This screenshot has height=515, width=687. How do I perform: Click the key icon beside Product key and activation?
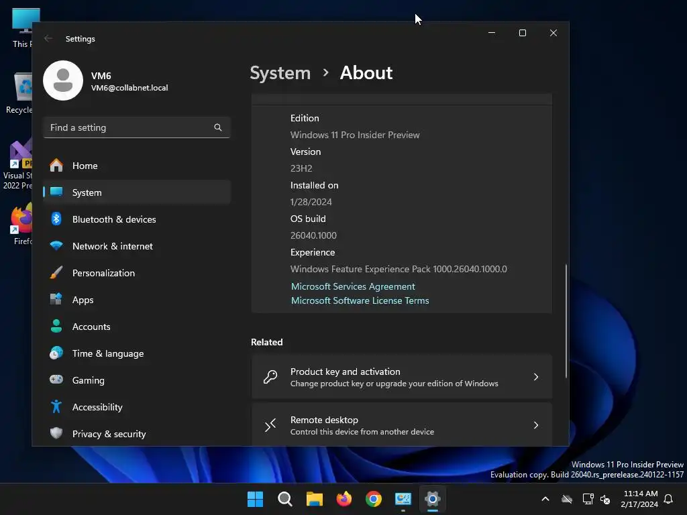270,377
